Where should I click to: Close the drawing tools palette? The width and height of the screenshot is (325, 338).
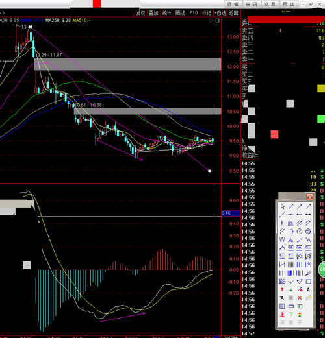pos(310,197)
